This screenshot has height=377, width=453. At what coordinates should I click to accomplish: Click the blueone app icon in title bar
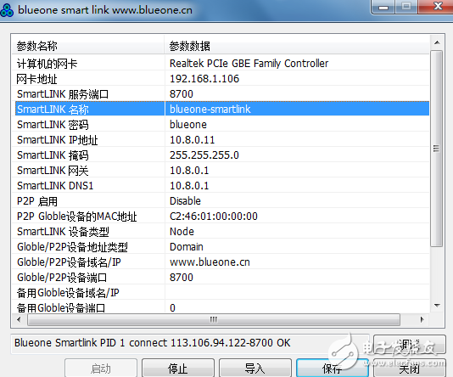click(x=7, y=10)
